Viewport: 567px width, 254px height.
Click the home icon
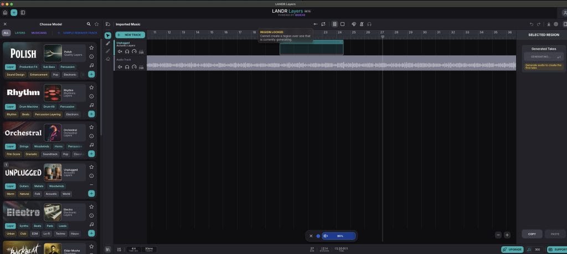pos(5,12)
